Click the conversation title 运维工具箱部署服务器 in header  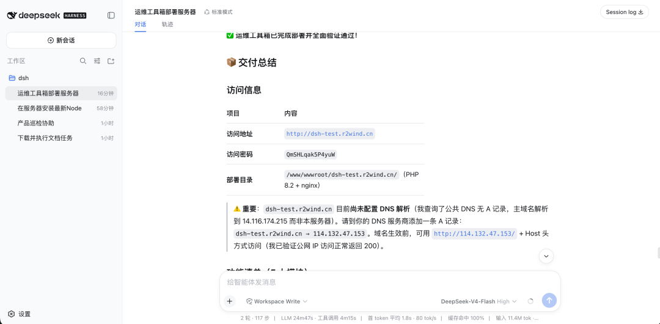(x=166, y=12)
